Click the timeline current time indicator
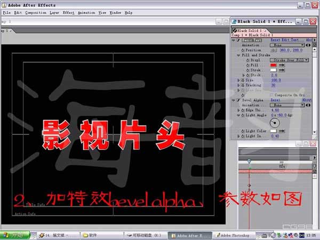 tap(249, 162)
